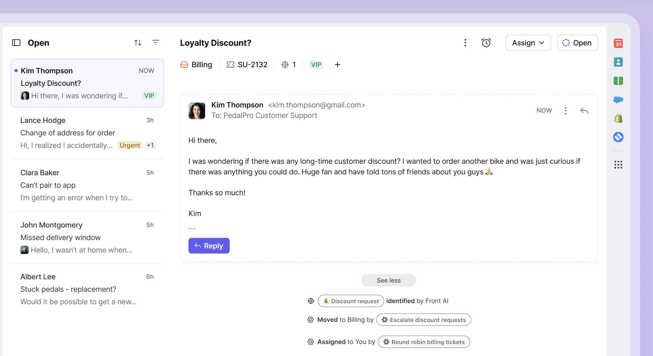Open Clara Baker conversation

pyautogui.click(x=87, y=185)
